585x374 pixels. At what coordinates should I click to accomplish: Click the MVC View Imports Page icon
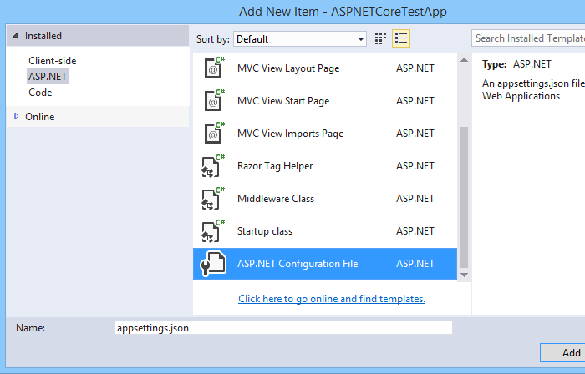[215, 134]
